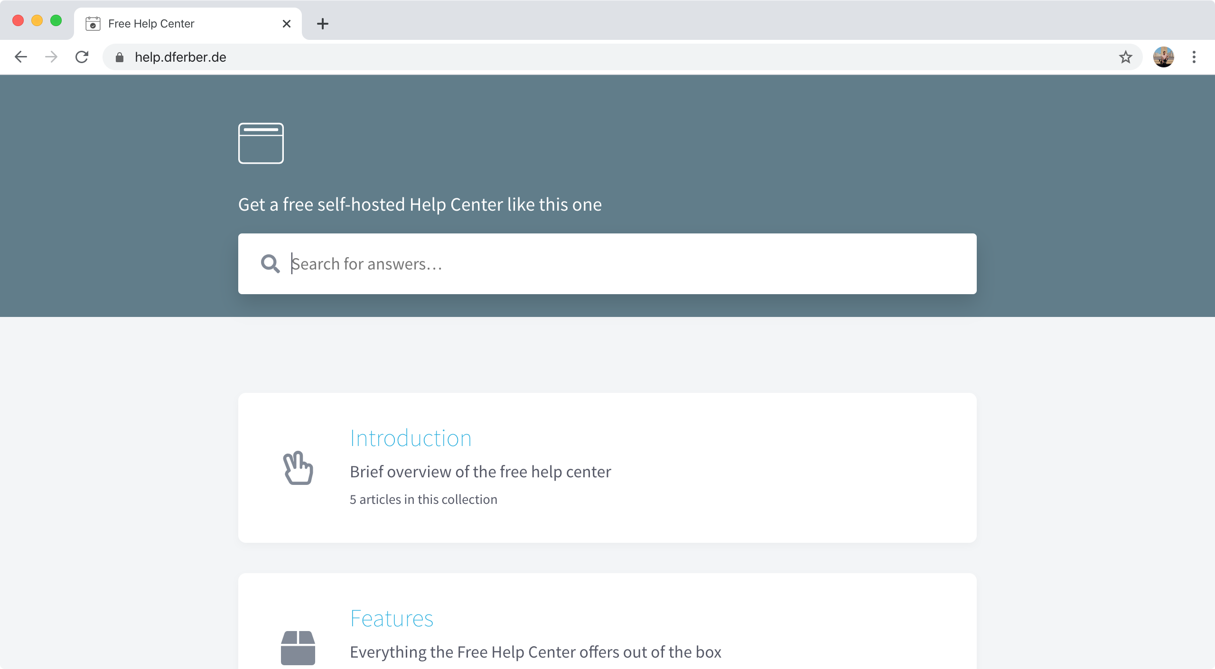Click the Get a free self-hosted headline
The image size is (1215, 669).
coord(420,204)
